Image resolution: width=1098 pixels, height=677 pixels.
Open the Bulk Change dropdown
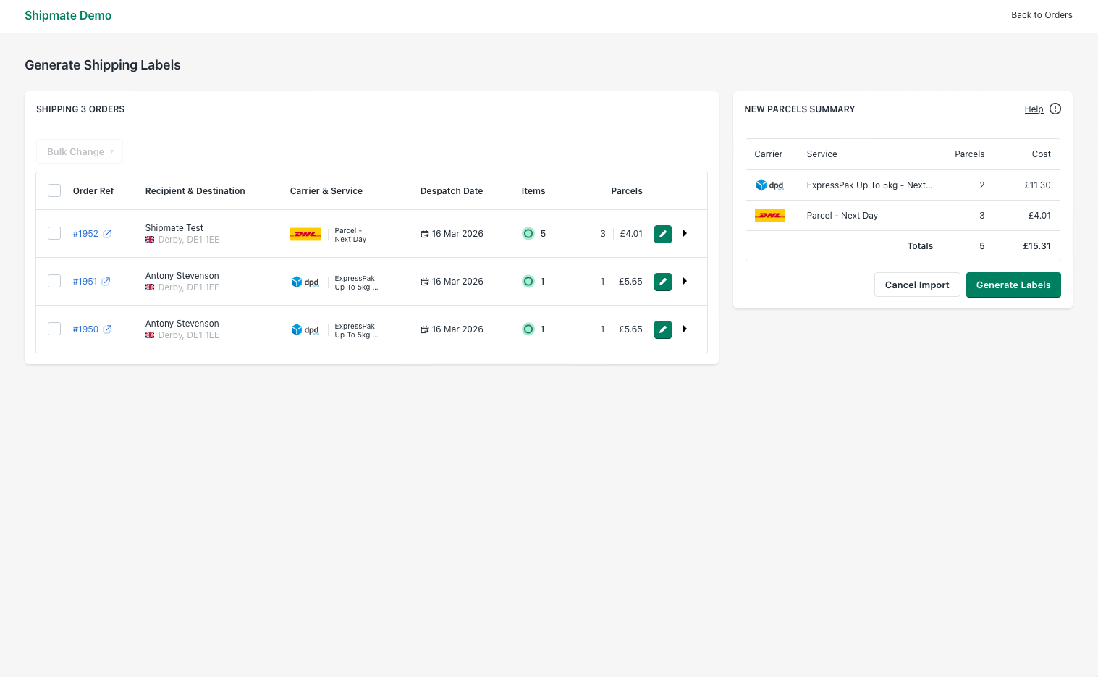80,151
